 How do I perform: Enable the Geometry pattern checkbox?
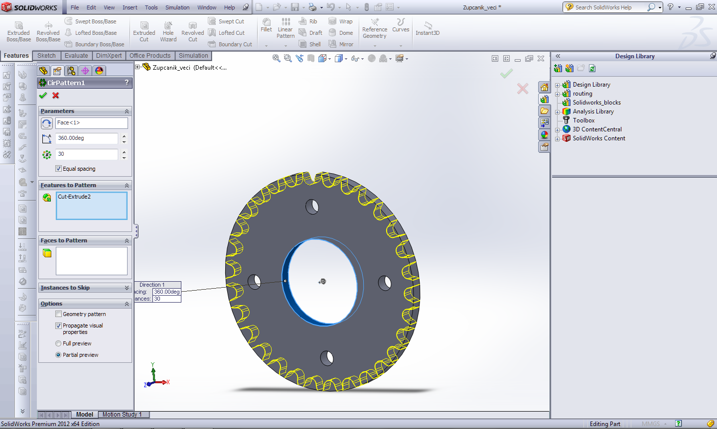59,314
